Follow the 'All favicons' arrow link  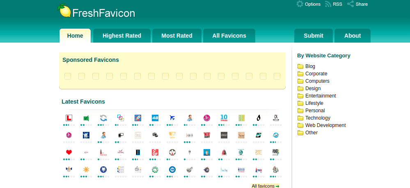266,186
